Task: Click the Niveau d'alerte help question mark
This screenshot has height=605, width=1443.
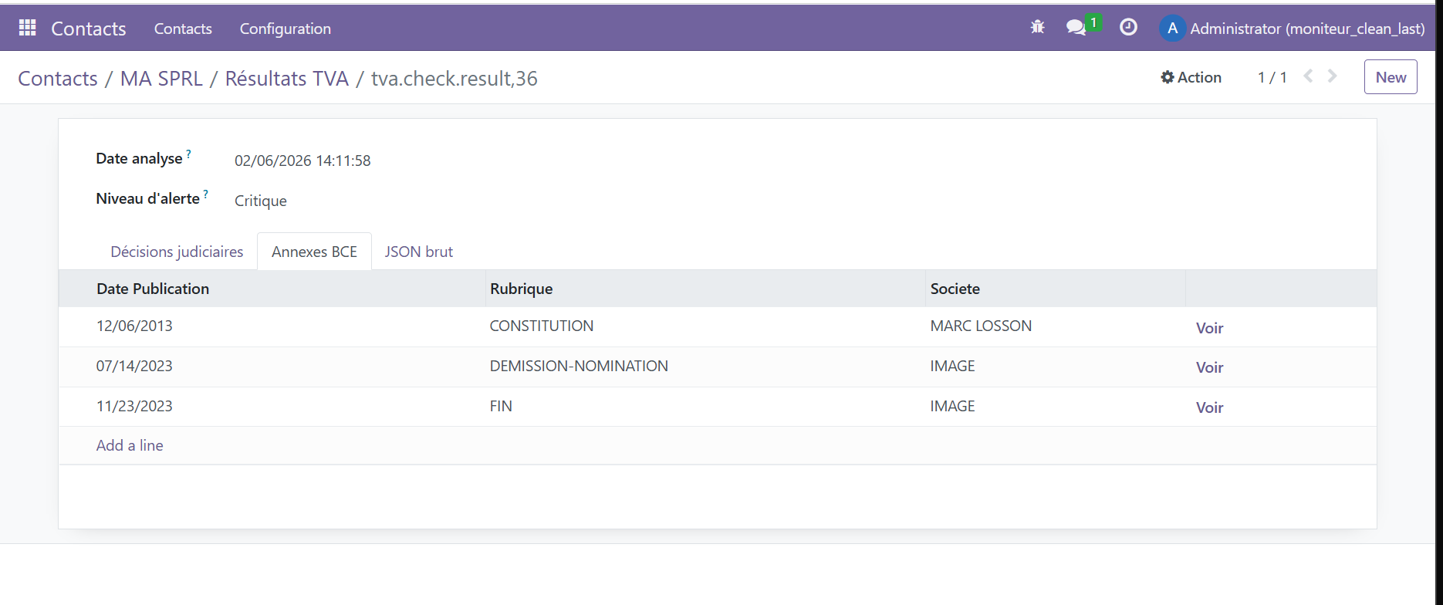Action: click(206, 194)
